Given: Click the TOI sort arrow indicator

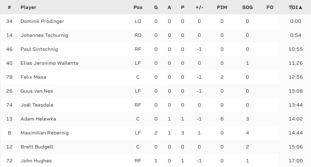Looking at the screenshot, I should [301, 7].
